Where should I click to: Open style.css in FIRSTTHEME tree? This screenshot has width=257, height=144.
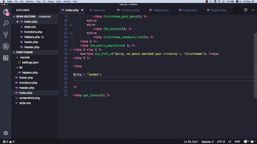click(x=35, y=103)
